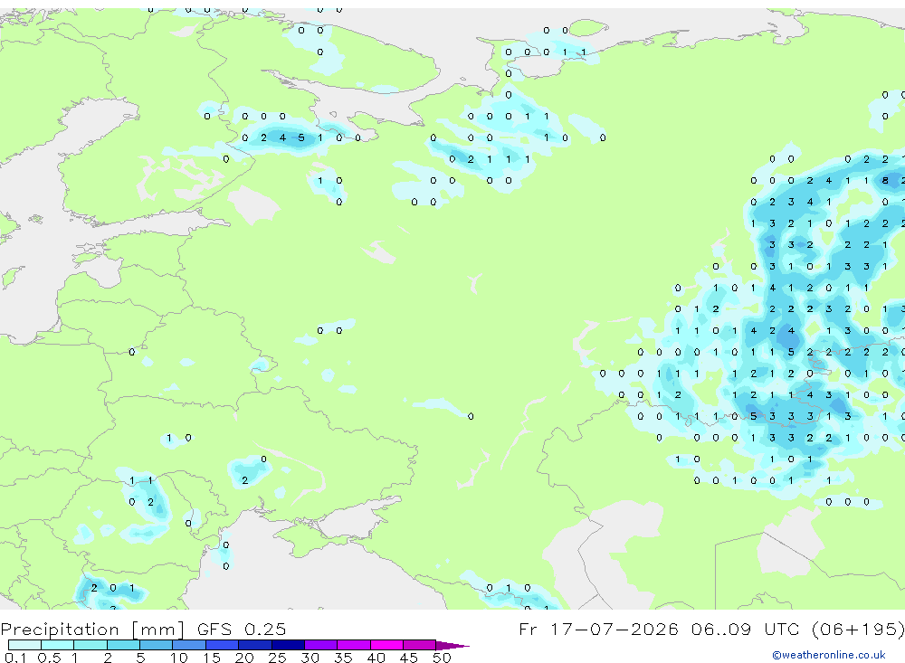Image resolution: width=905 pixels, height=663 pixels.
Task: Click the '50' legend scale label
Action: [x=442, y=658]
